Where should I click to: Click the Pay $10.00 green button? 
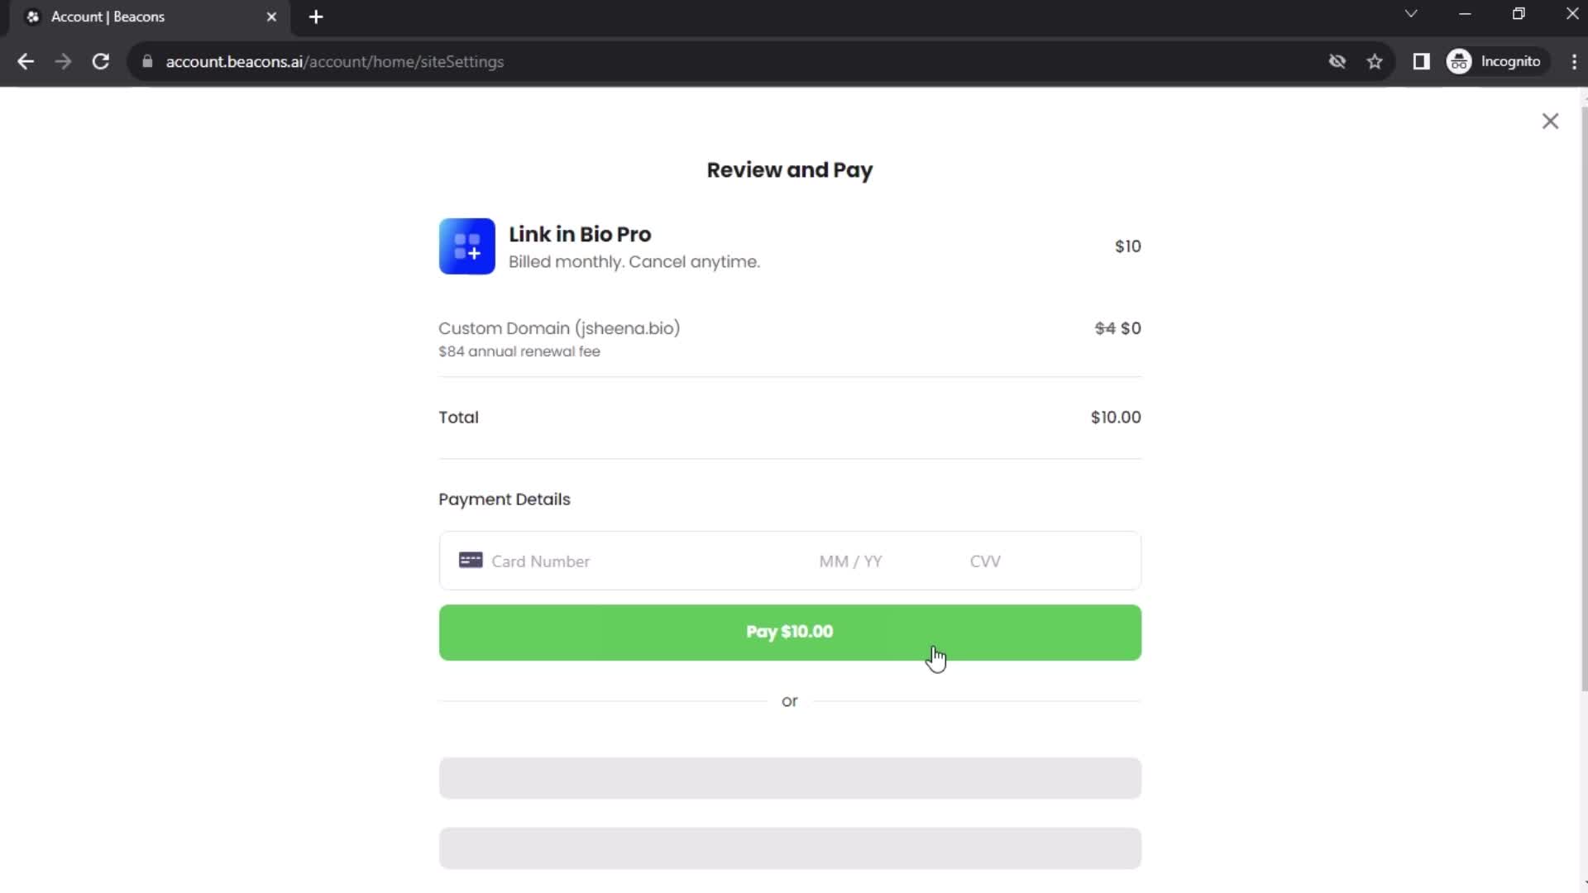790,632
